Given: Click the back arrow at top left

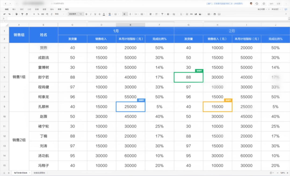Looking at the screenshot, I should 6,3.
